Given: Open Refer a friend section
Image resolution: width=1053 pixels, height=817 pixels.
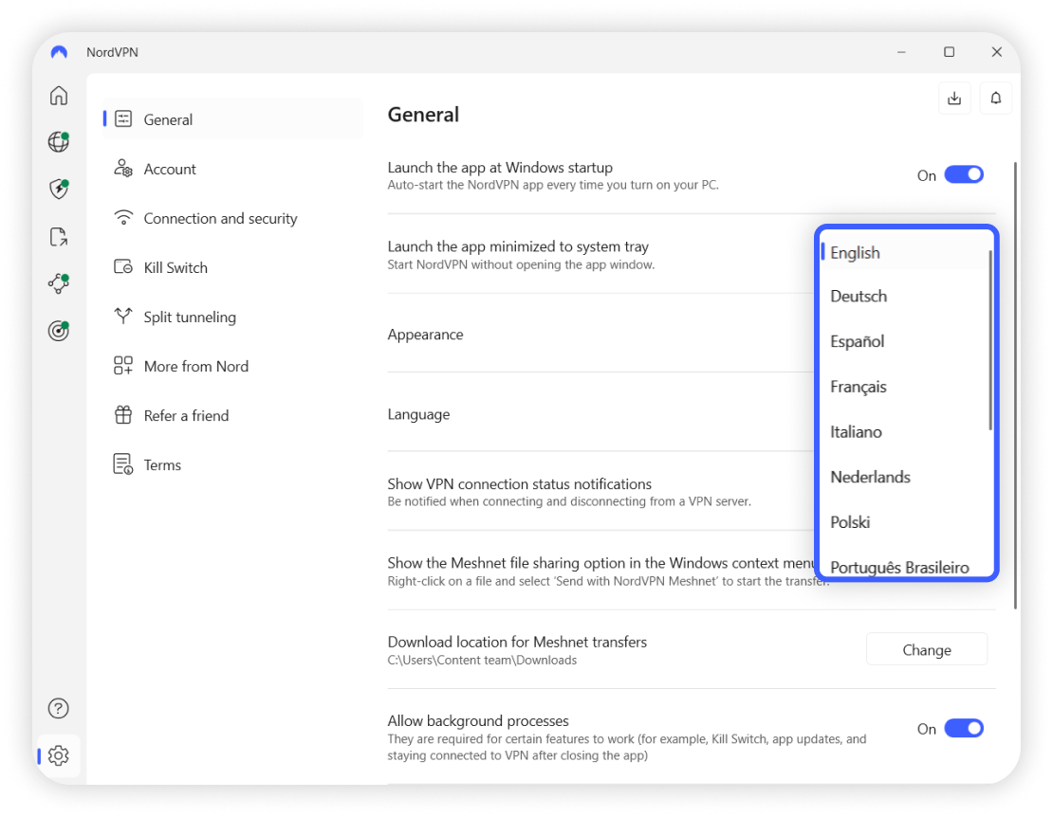Looking at the screenshot, I should click(x=186, y=416).
